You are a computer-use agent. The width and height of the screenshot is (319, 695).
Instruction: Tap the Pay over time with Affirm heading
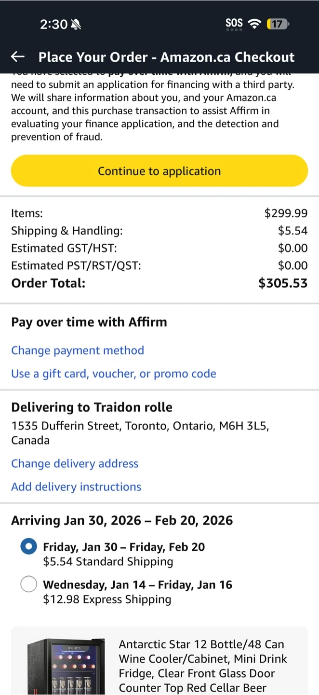tap(89, 322)
